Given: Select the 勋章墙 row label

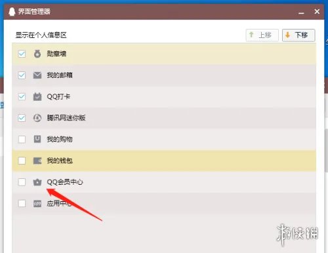Looking at the screenshot, I should [56, 54].
